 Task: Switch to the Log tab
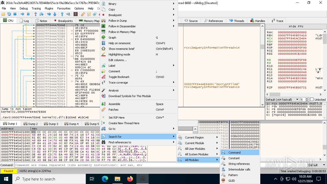(24, 21)
